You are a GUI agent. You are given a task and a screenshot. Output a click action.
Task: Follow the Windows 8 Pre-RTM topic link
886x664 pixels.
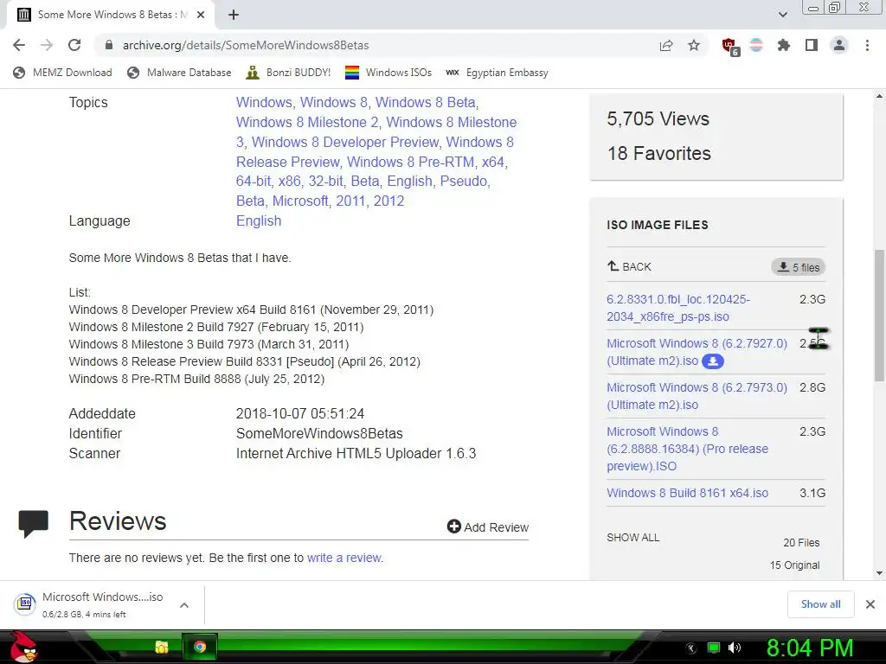point(410,162)
